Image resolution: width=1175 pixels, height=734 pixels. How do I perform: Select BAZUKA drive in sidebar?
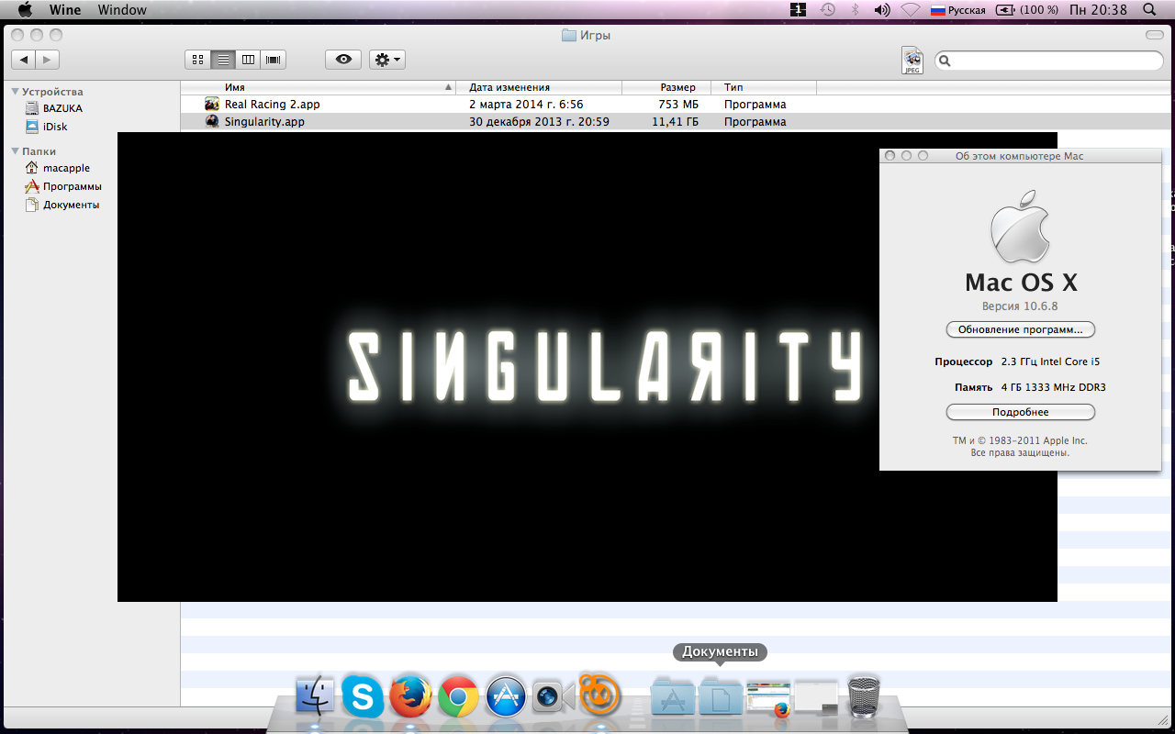tap(62, 108)
